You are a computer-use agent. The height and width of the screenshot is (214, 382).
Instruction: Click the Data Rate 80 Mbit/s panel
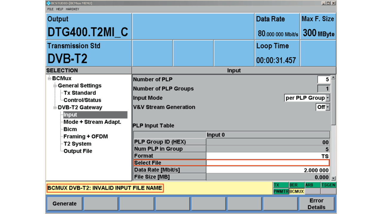pyautogui.click(x=277, y=26)
